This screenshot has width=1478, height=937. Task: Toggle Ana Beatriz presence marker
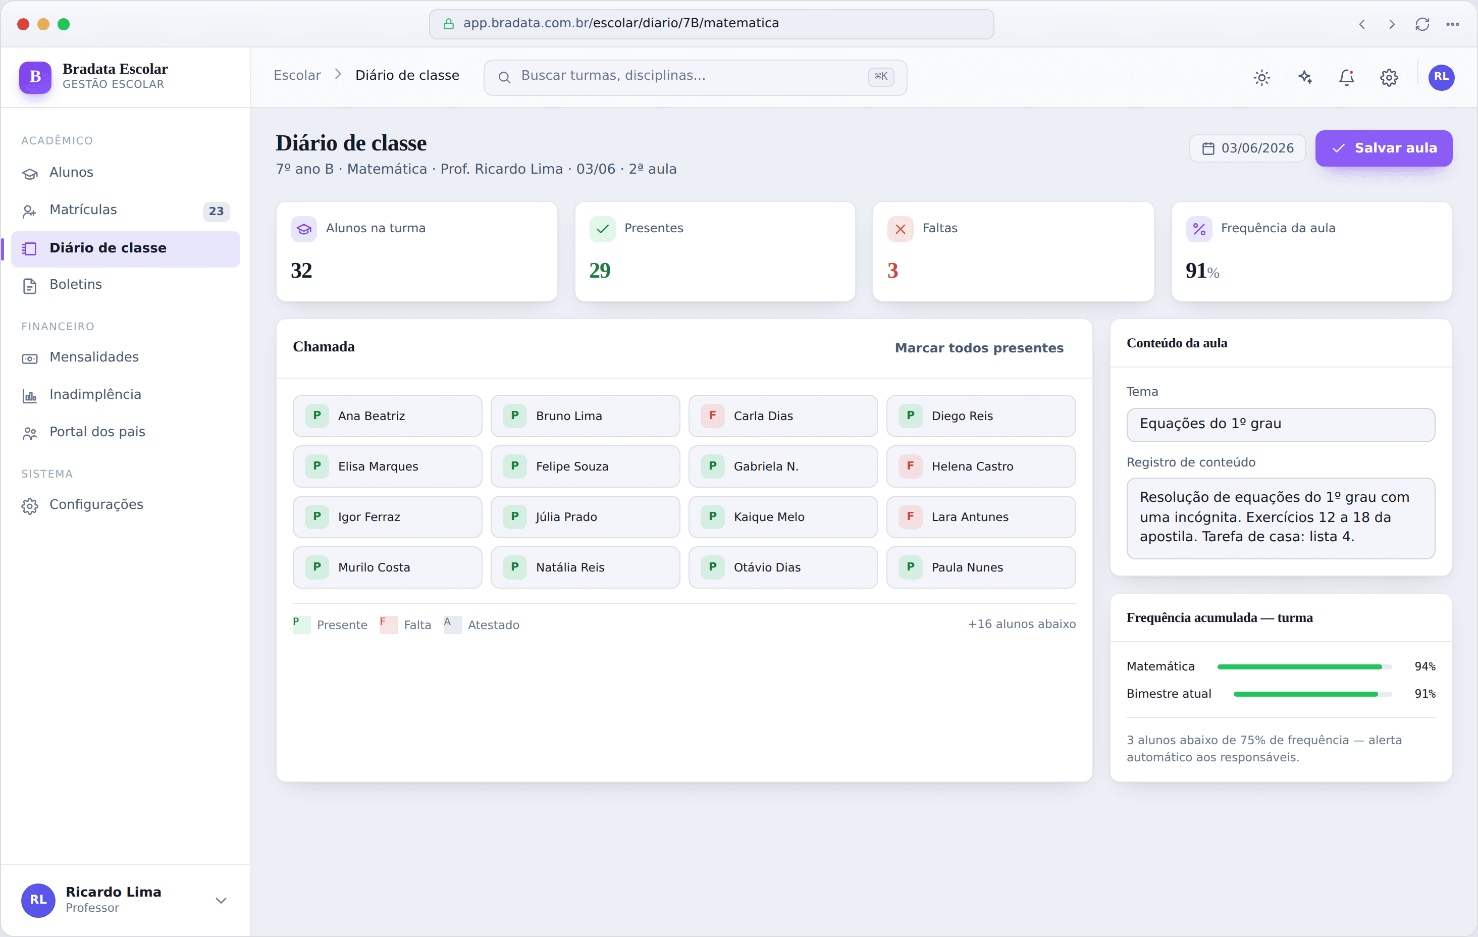click(x=316, y=415)
